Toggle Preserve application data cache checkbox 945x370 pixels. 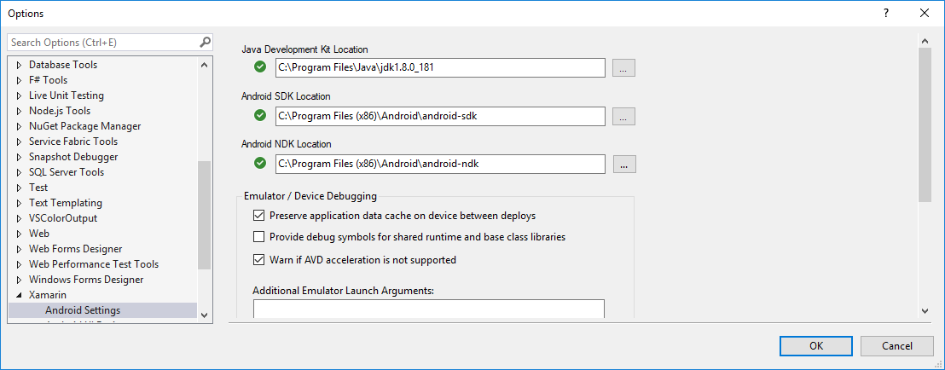pyautogui.click(x=259, y=216)
